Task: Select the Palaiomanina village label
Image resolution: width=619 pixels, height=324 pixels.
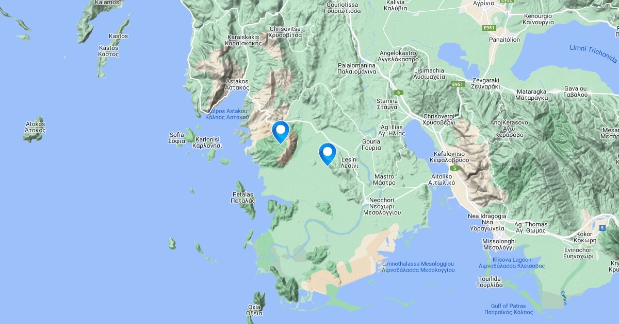Action: pos(356,69)
